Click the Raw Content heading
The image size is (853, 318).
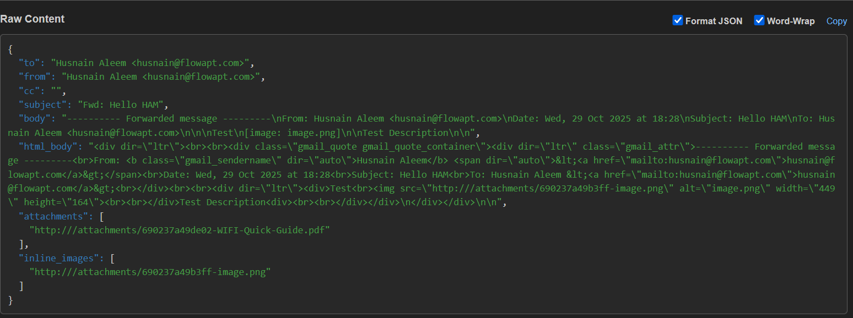(33, 19)
